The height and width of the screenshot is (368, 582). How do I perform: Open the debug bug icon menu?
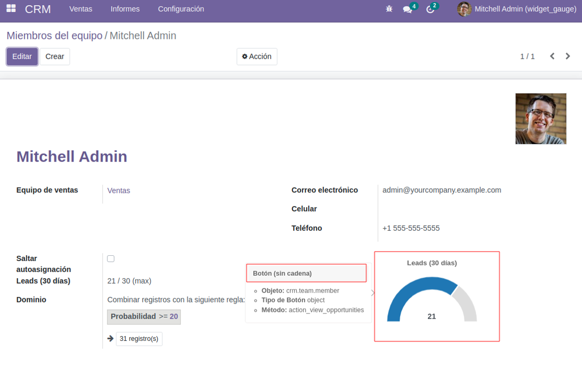(x=389, y=9)
